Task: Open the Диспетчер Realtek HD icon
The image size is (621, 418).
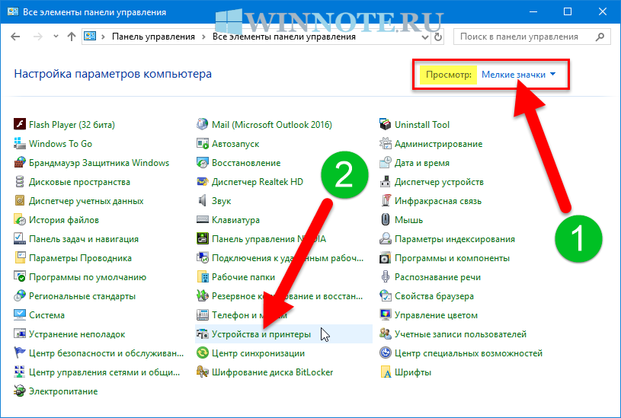Action: pyautogui.click(x=203, y=182)
